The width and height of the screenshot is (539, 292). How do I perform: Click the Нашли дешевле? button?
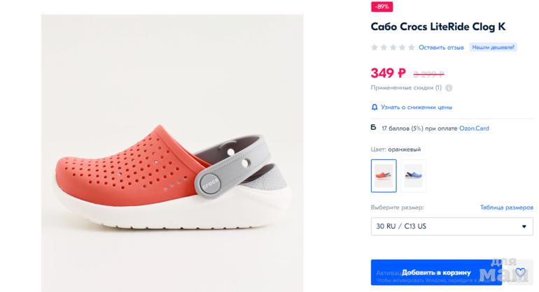point(493,48)
